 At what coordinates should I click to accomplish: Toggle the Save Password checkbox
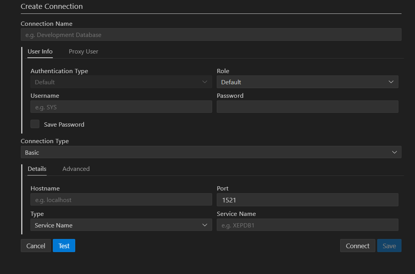[x=35, y=124]
